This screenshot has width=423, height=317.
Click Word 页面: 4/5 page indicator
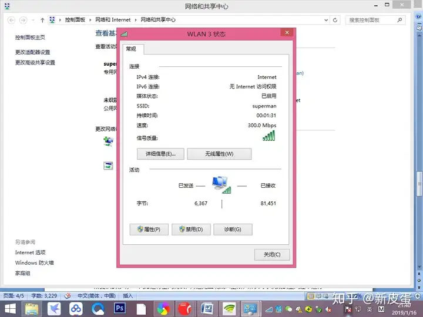13,296
